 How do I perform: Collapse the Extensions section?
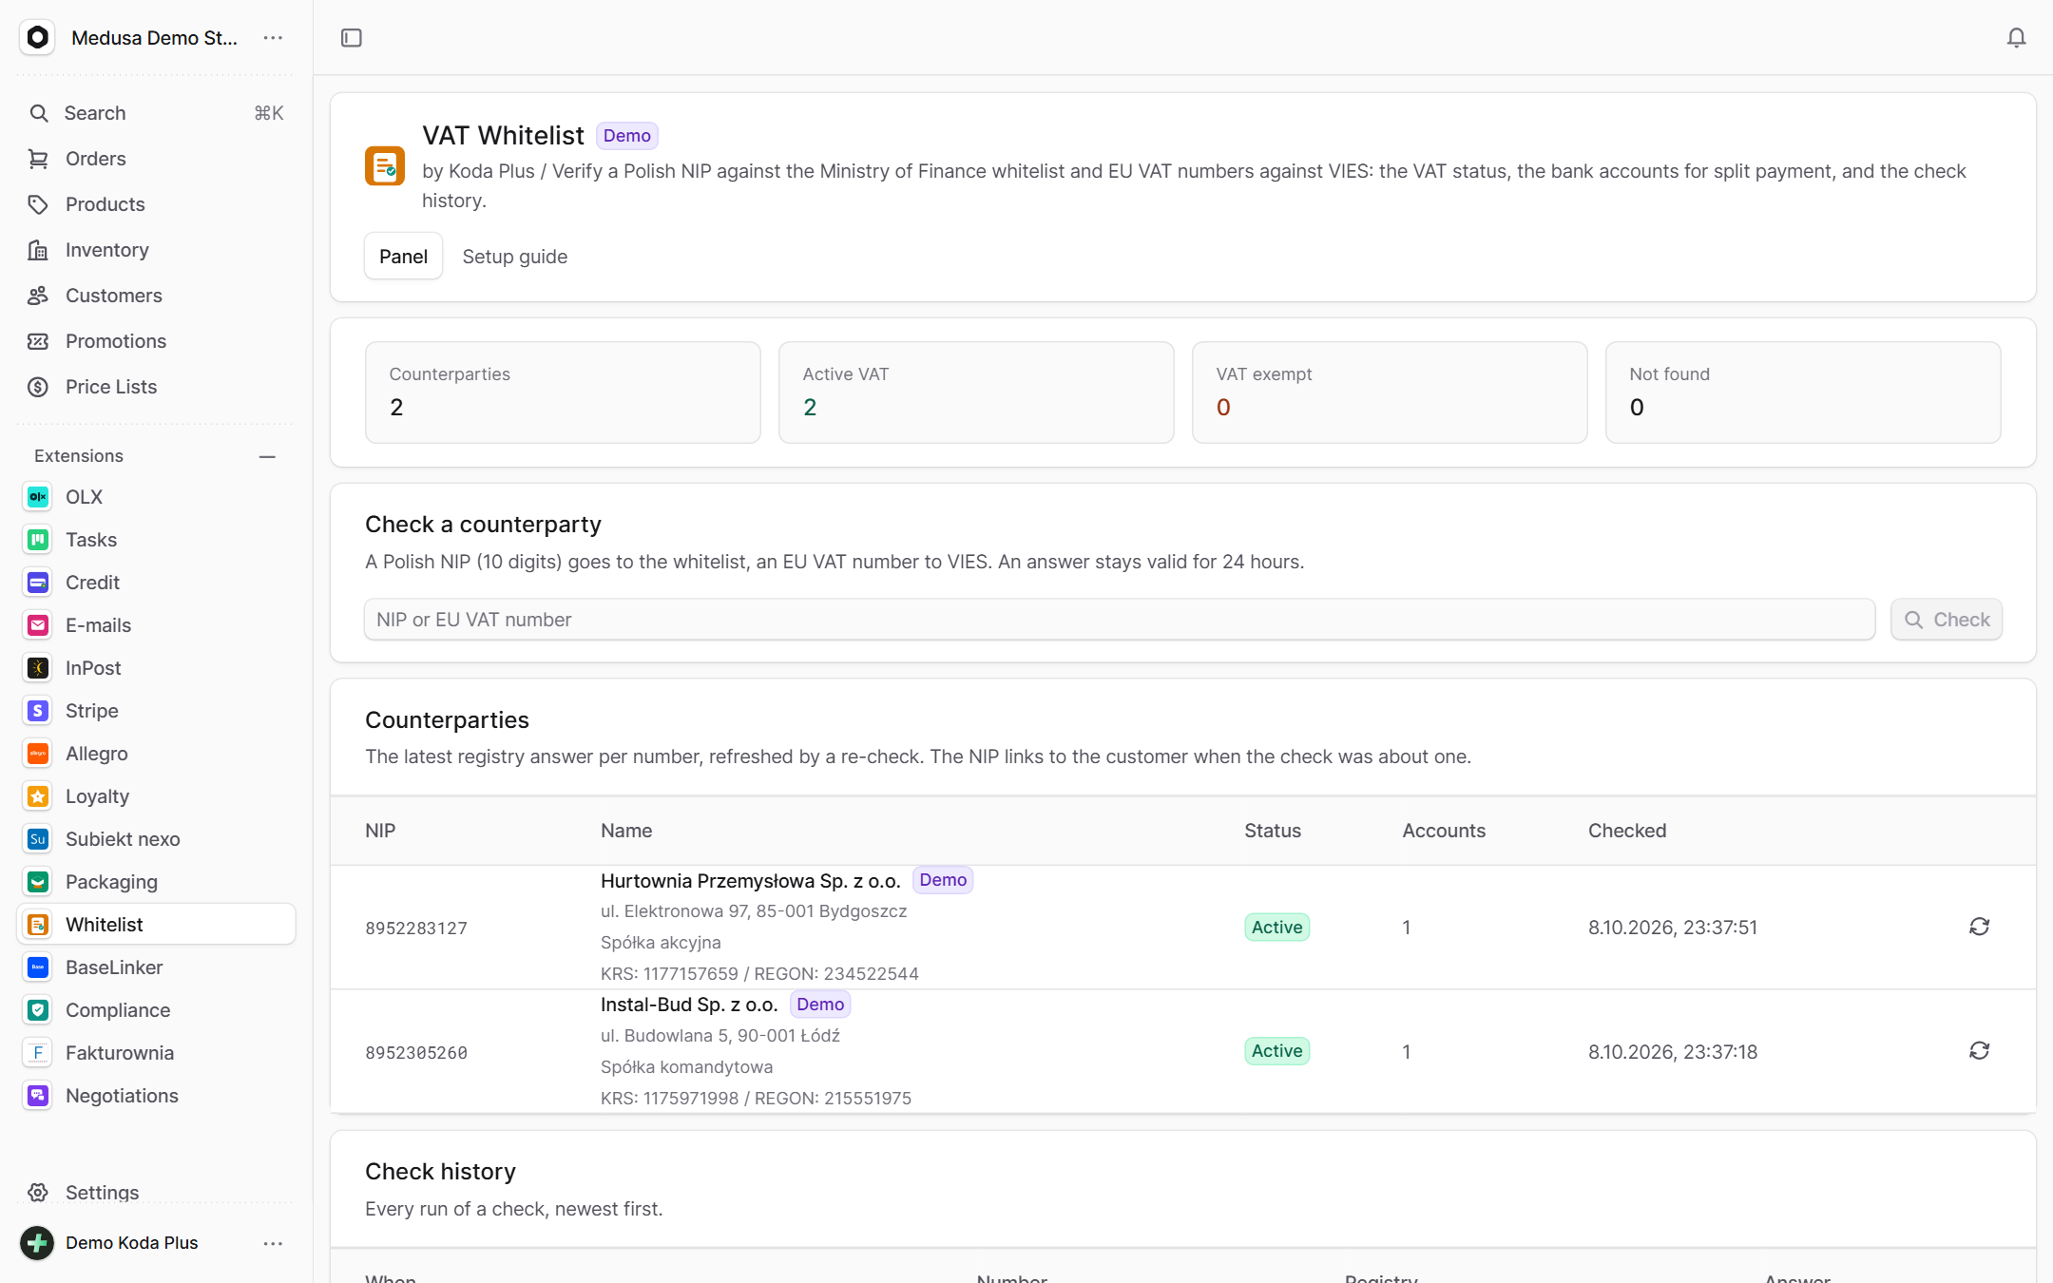click(267, 456)
